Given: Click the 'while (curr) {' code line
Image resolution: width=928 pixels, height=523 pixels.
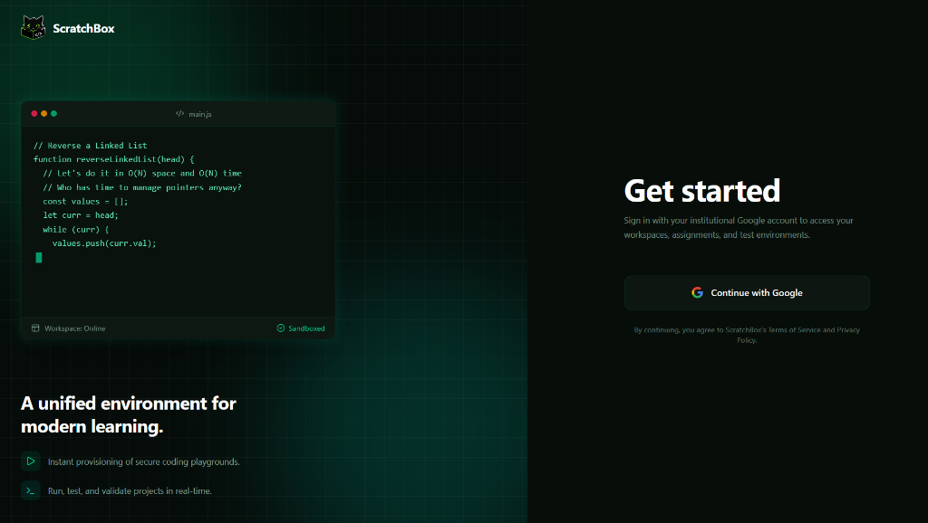Looking at the screenshot, I should coord(76,229).
